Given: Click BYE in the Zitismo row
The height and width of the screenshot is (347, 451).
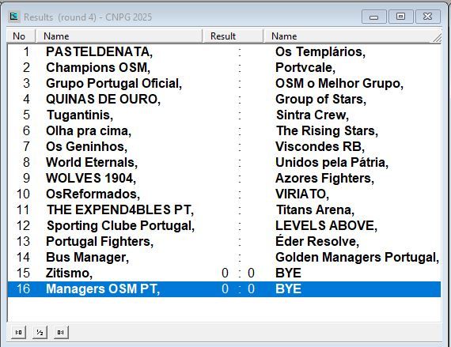Looking at the screenshot, I should tap(288, 273).
